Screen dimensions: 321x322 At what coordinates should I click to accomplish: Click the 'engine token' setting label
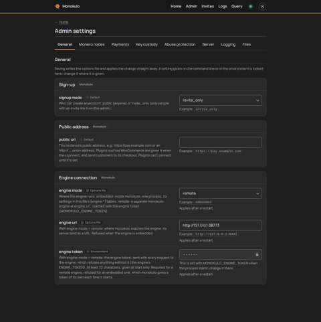(x=71, y=252)
